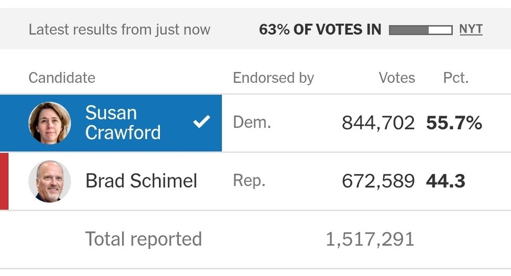Click the votes-in progress bar
This screenshot has height=276, width=511.
tap(421, 30)
